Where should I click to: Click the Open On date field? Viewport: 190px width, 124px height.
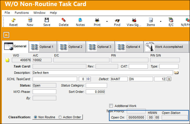tap(136, 117)
